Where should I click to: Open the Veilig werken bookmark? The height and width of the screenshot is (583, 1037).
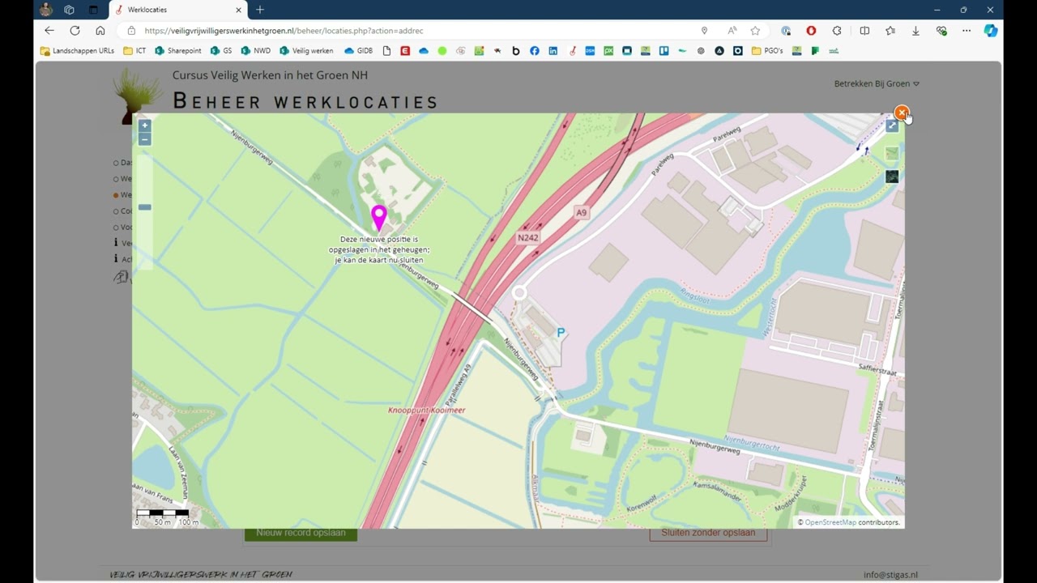[307, 51]
